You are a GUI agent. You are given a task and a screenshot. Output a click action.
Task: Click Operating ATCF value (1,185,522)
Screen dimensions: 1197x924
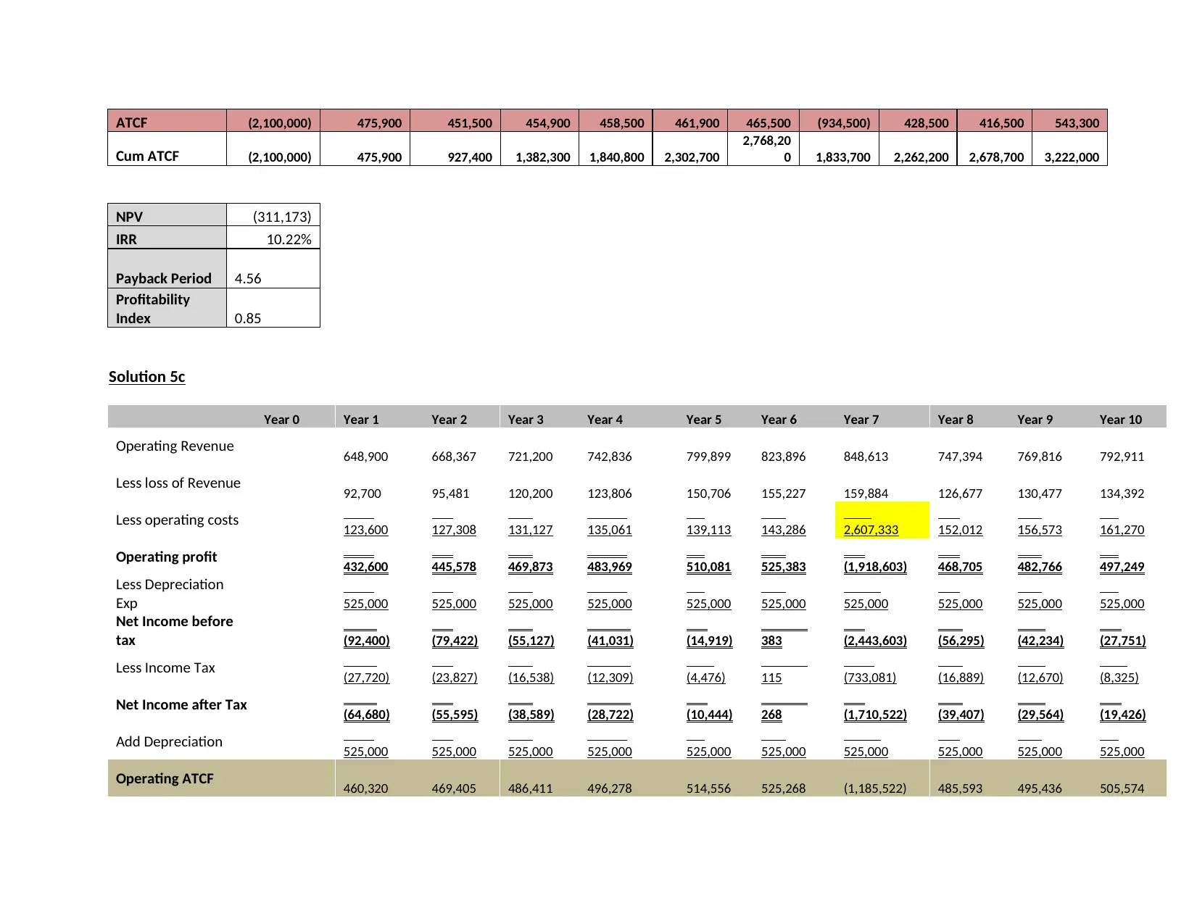[875, 788]
